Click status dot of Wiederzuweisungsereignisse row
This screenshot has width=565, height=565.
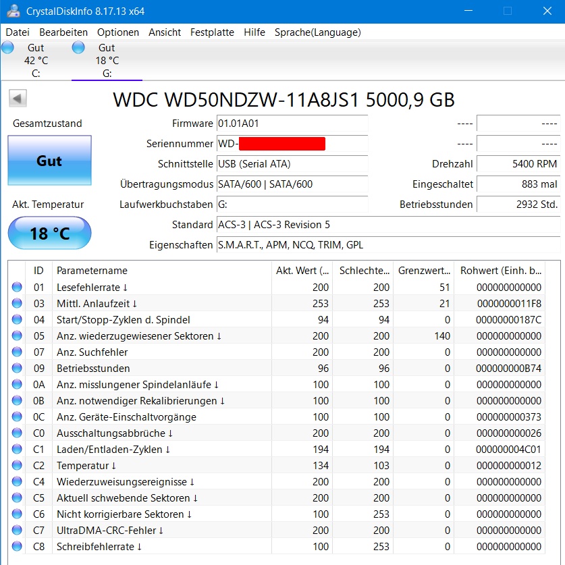[17, 481]
